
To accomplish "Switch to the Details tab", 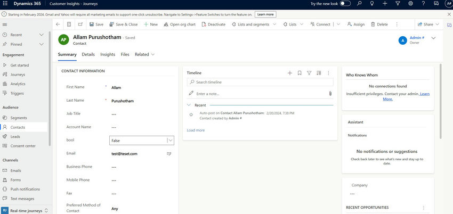I will (x=88, y=54).
